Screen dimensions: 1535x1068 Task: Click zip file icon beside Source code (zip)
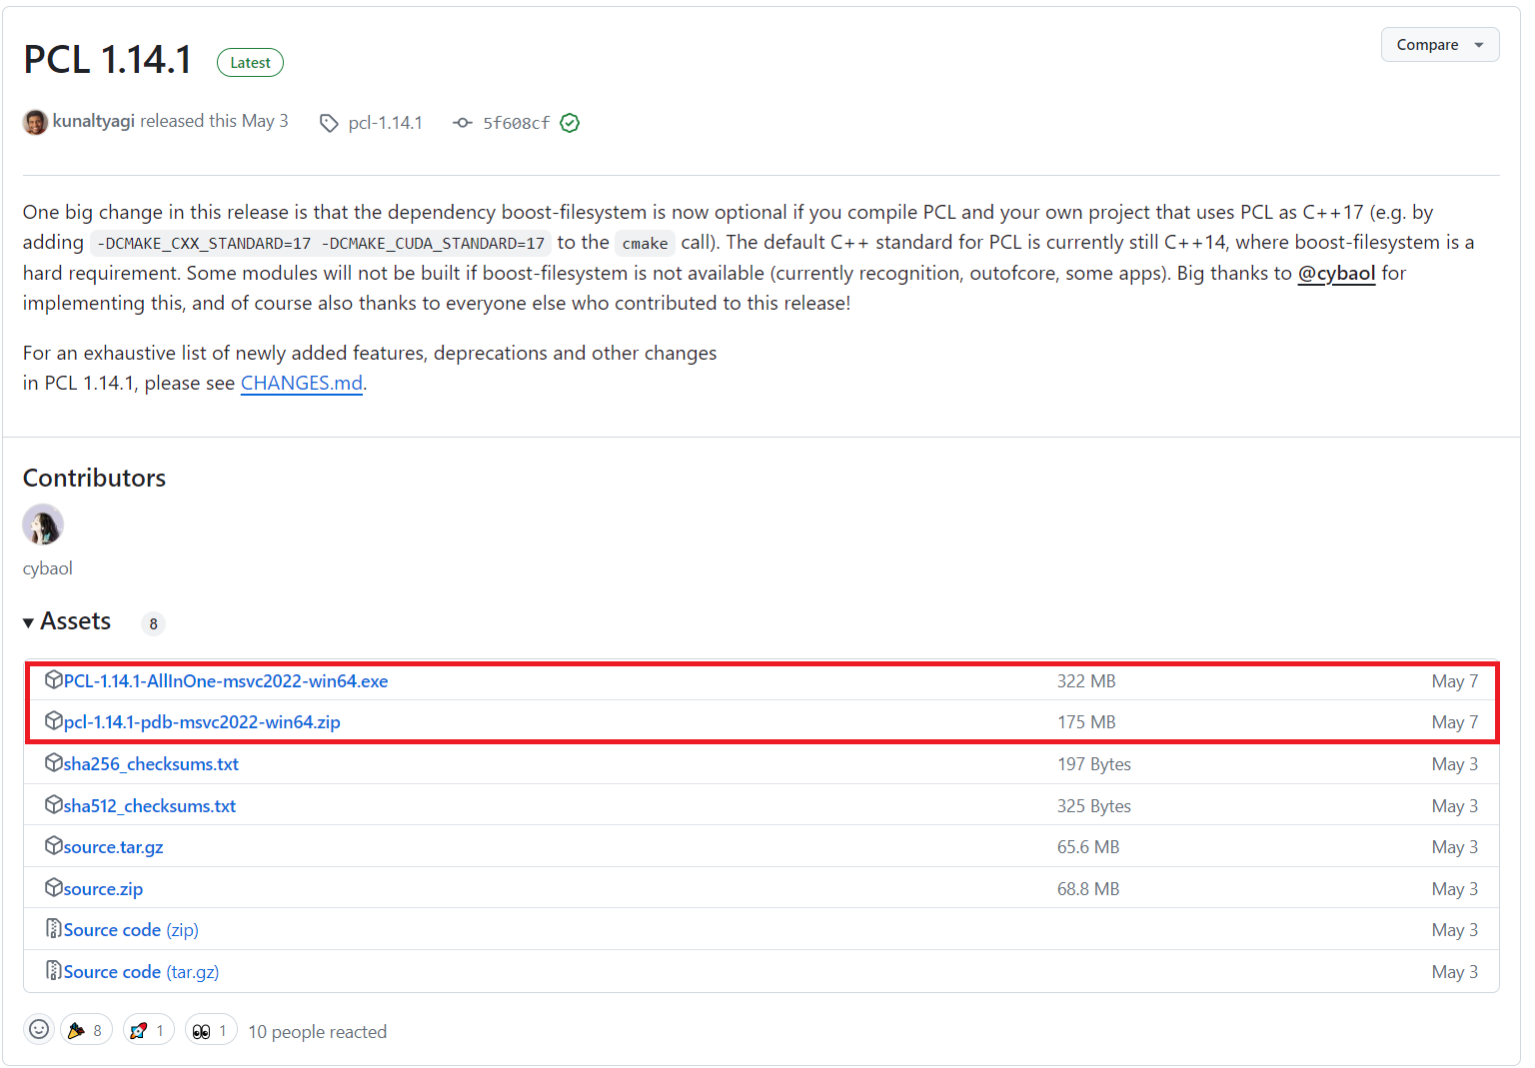pos(54,928)
